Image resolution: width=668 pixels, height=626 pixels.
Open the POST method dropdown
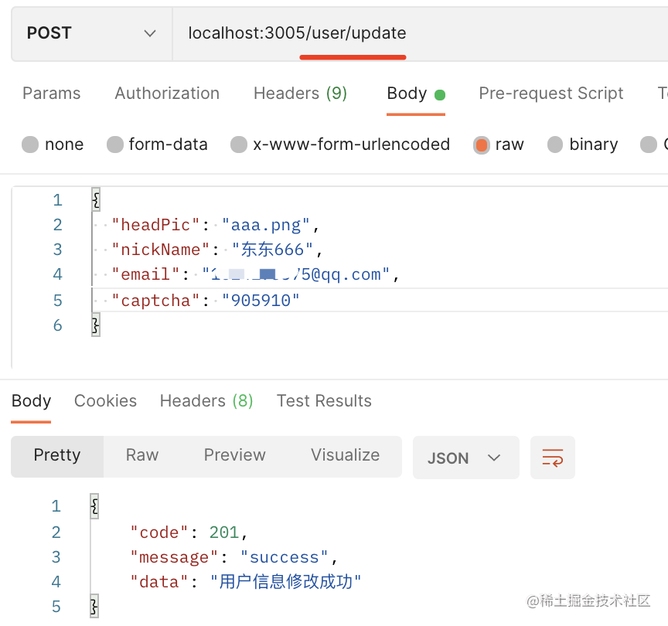[x=91, y=33]
